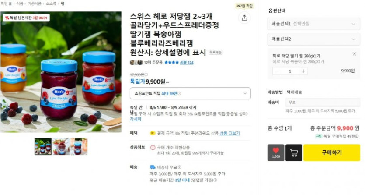Decrease quantity with minus button

277,71
